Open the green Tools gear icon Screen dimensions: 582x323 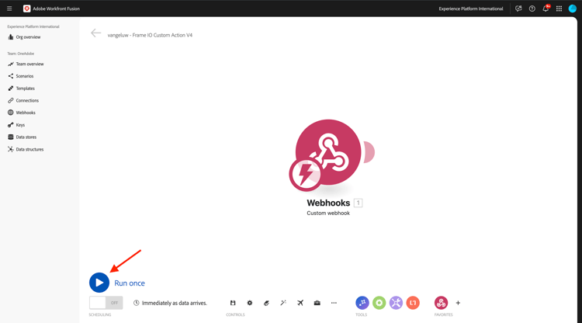(379, 303)
